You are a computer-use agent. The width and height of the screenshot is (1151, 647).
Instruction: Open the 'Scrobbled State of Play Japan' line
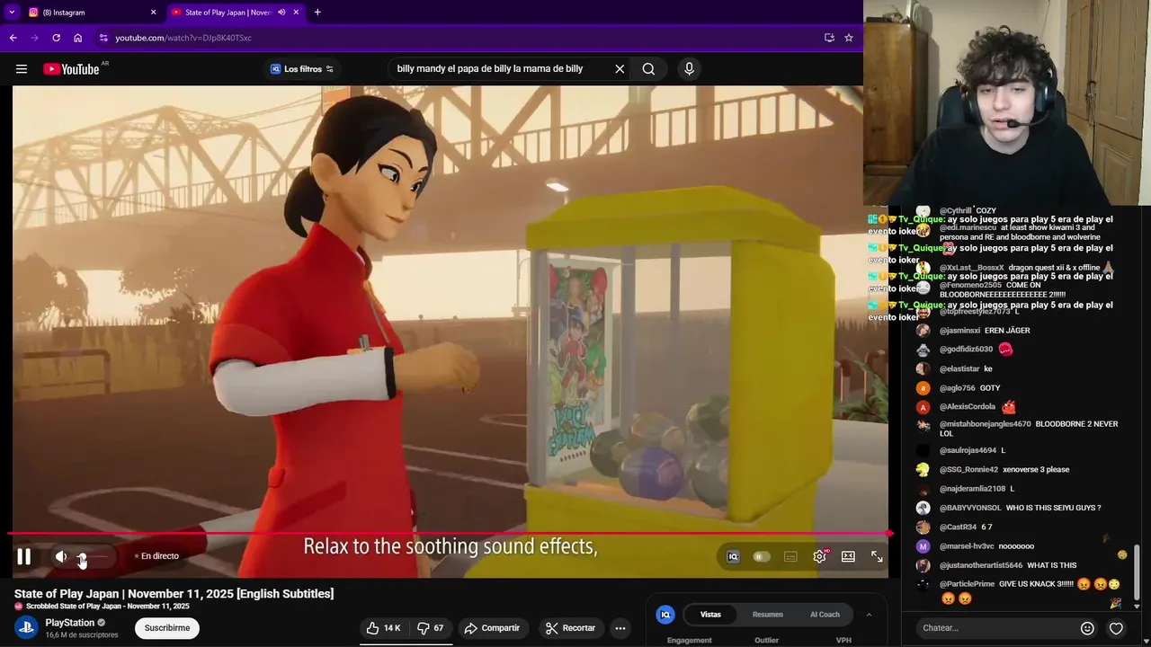pos(102,607)
